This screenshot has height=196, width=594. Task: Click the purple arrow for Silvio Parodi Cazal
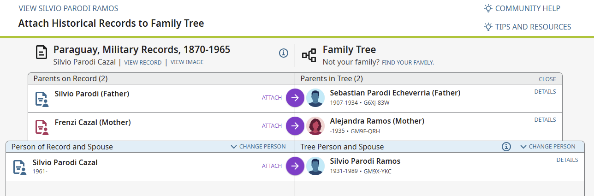[295, 166]
